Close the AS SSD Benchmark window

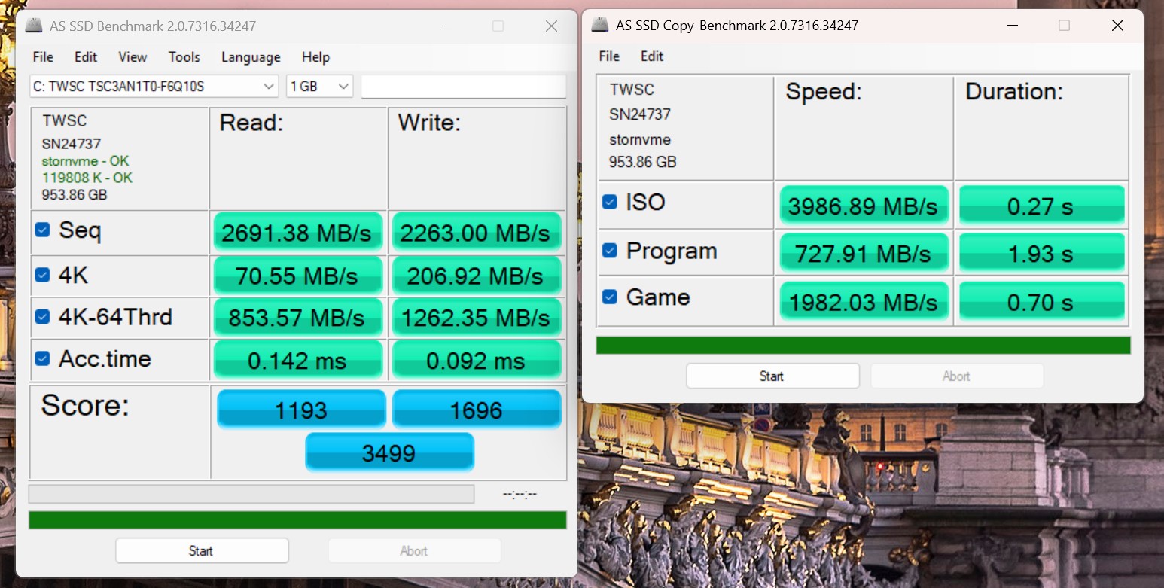pyautogui.click(x=551, y=26)
